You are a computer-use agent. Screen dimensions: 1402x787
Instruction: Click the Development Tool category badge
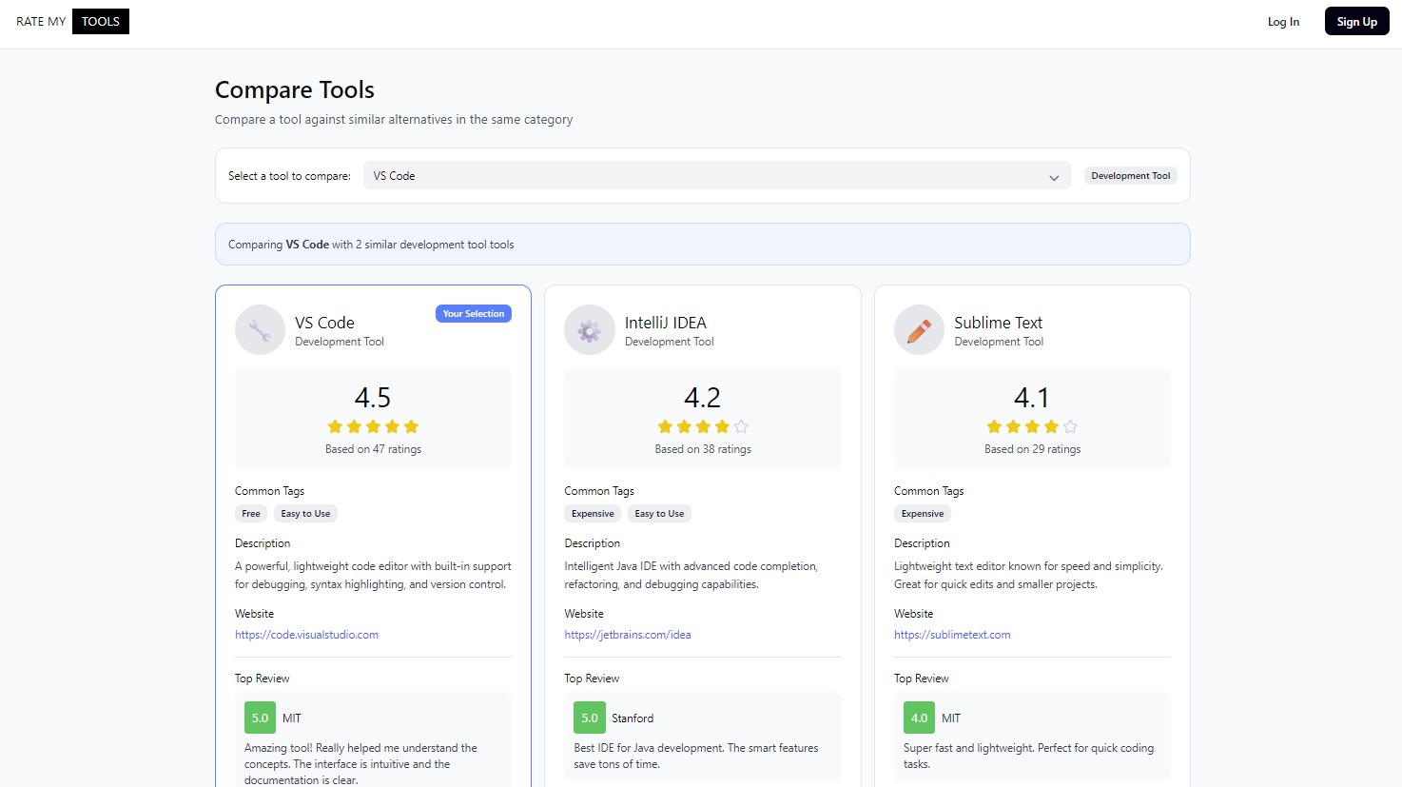coord(1130,176)
